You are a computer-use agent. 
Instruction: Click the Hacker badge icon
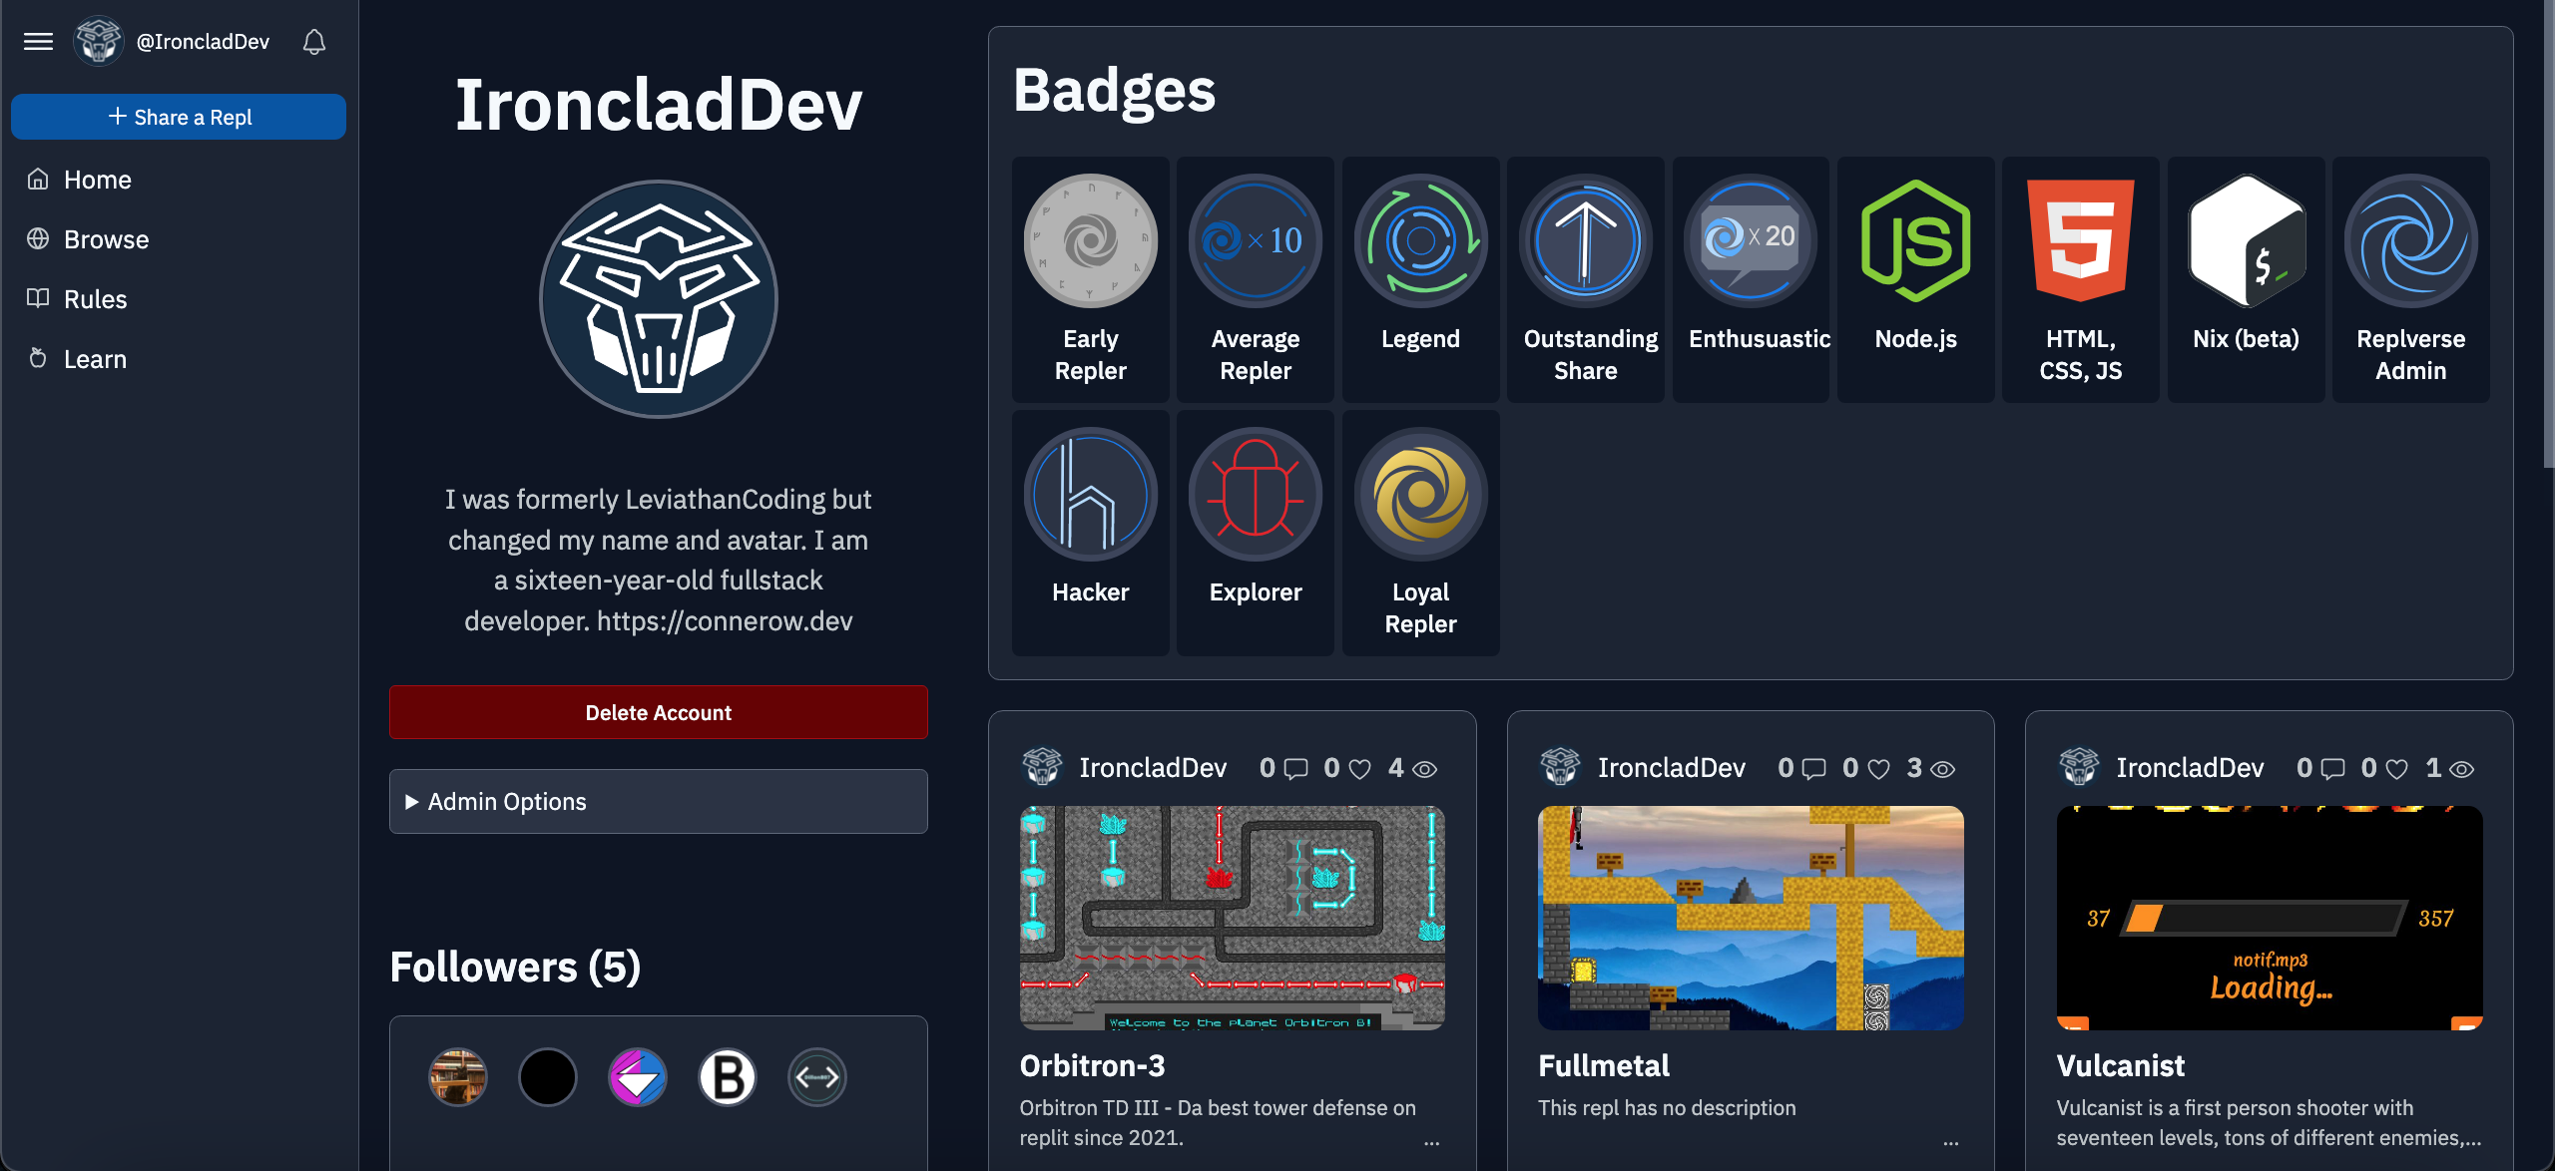1090,495
